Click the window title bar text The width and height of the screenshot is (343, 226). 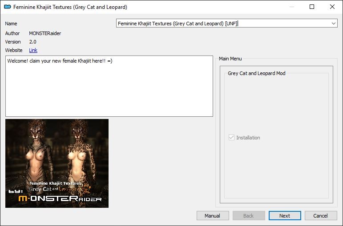point(70,7)
